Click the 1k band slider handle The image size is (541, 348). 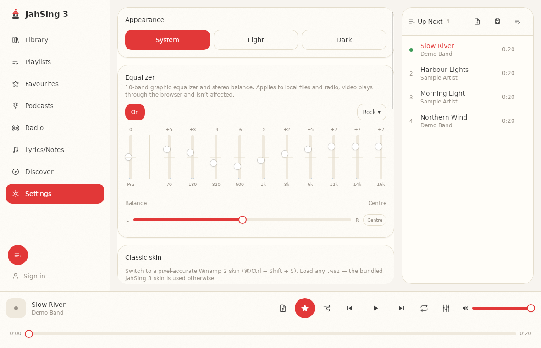coord(261,160)
